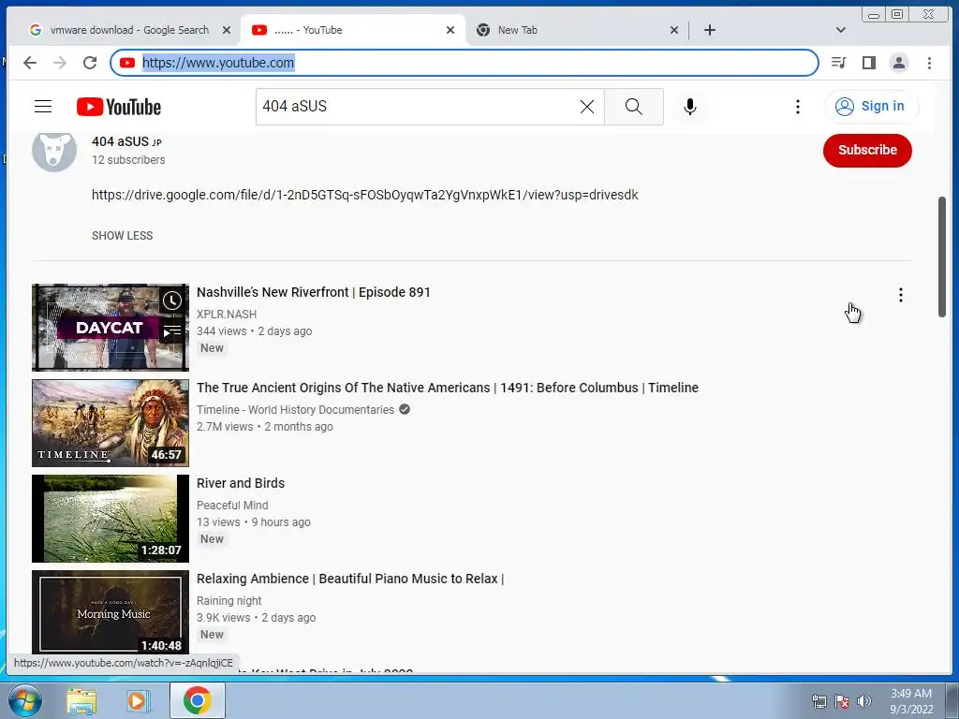This screenshot has width=959, height=719.
Task: Open the 404 aSUS channel avatar
Action: tap(54, 151)
